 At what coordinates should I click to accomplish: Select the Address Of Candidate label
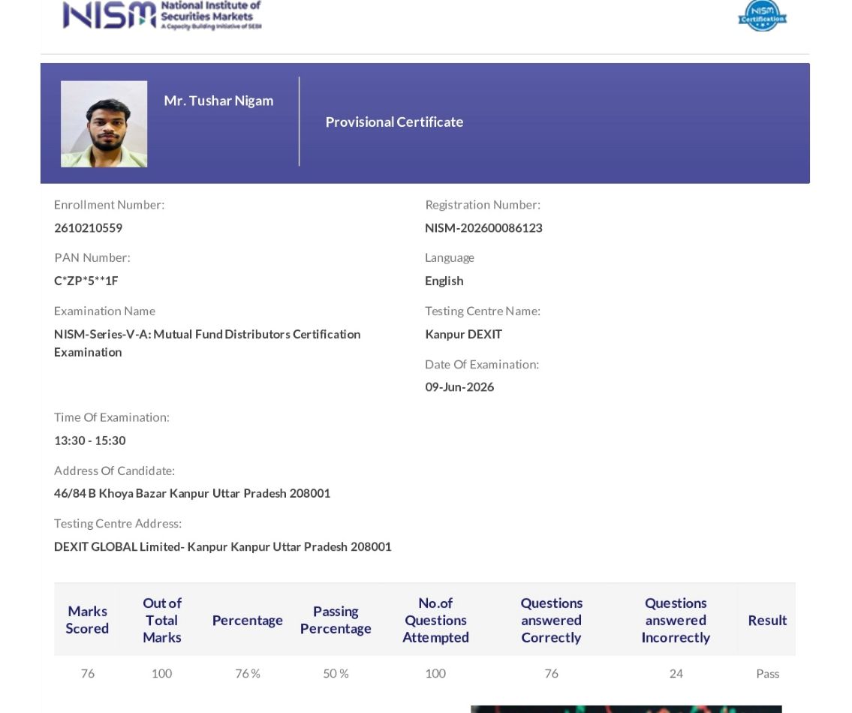pos(114,471)
